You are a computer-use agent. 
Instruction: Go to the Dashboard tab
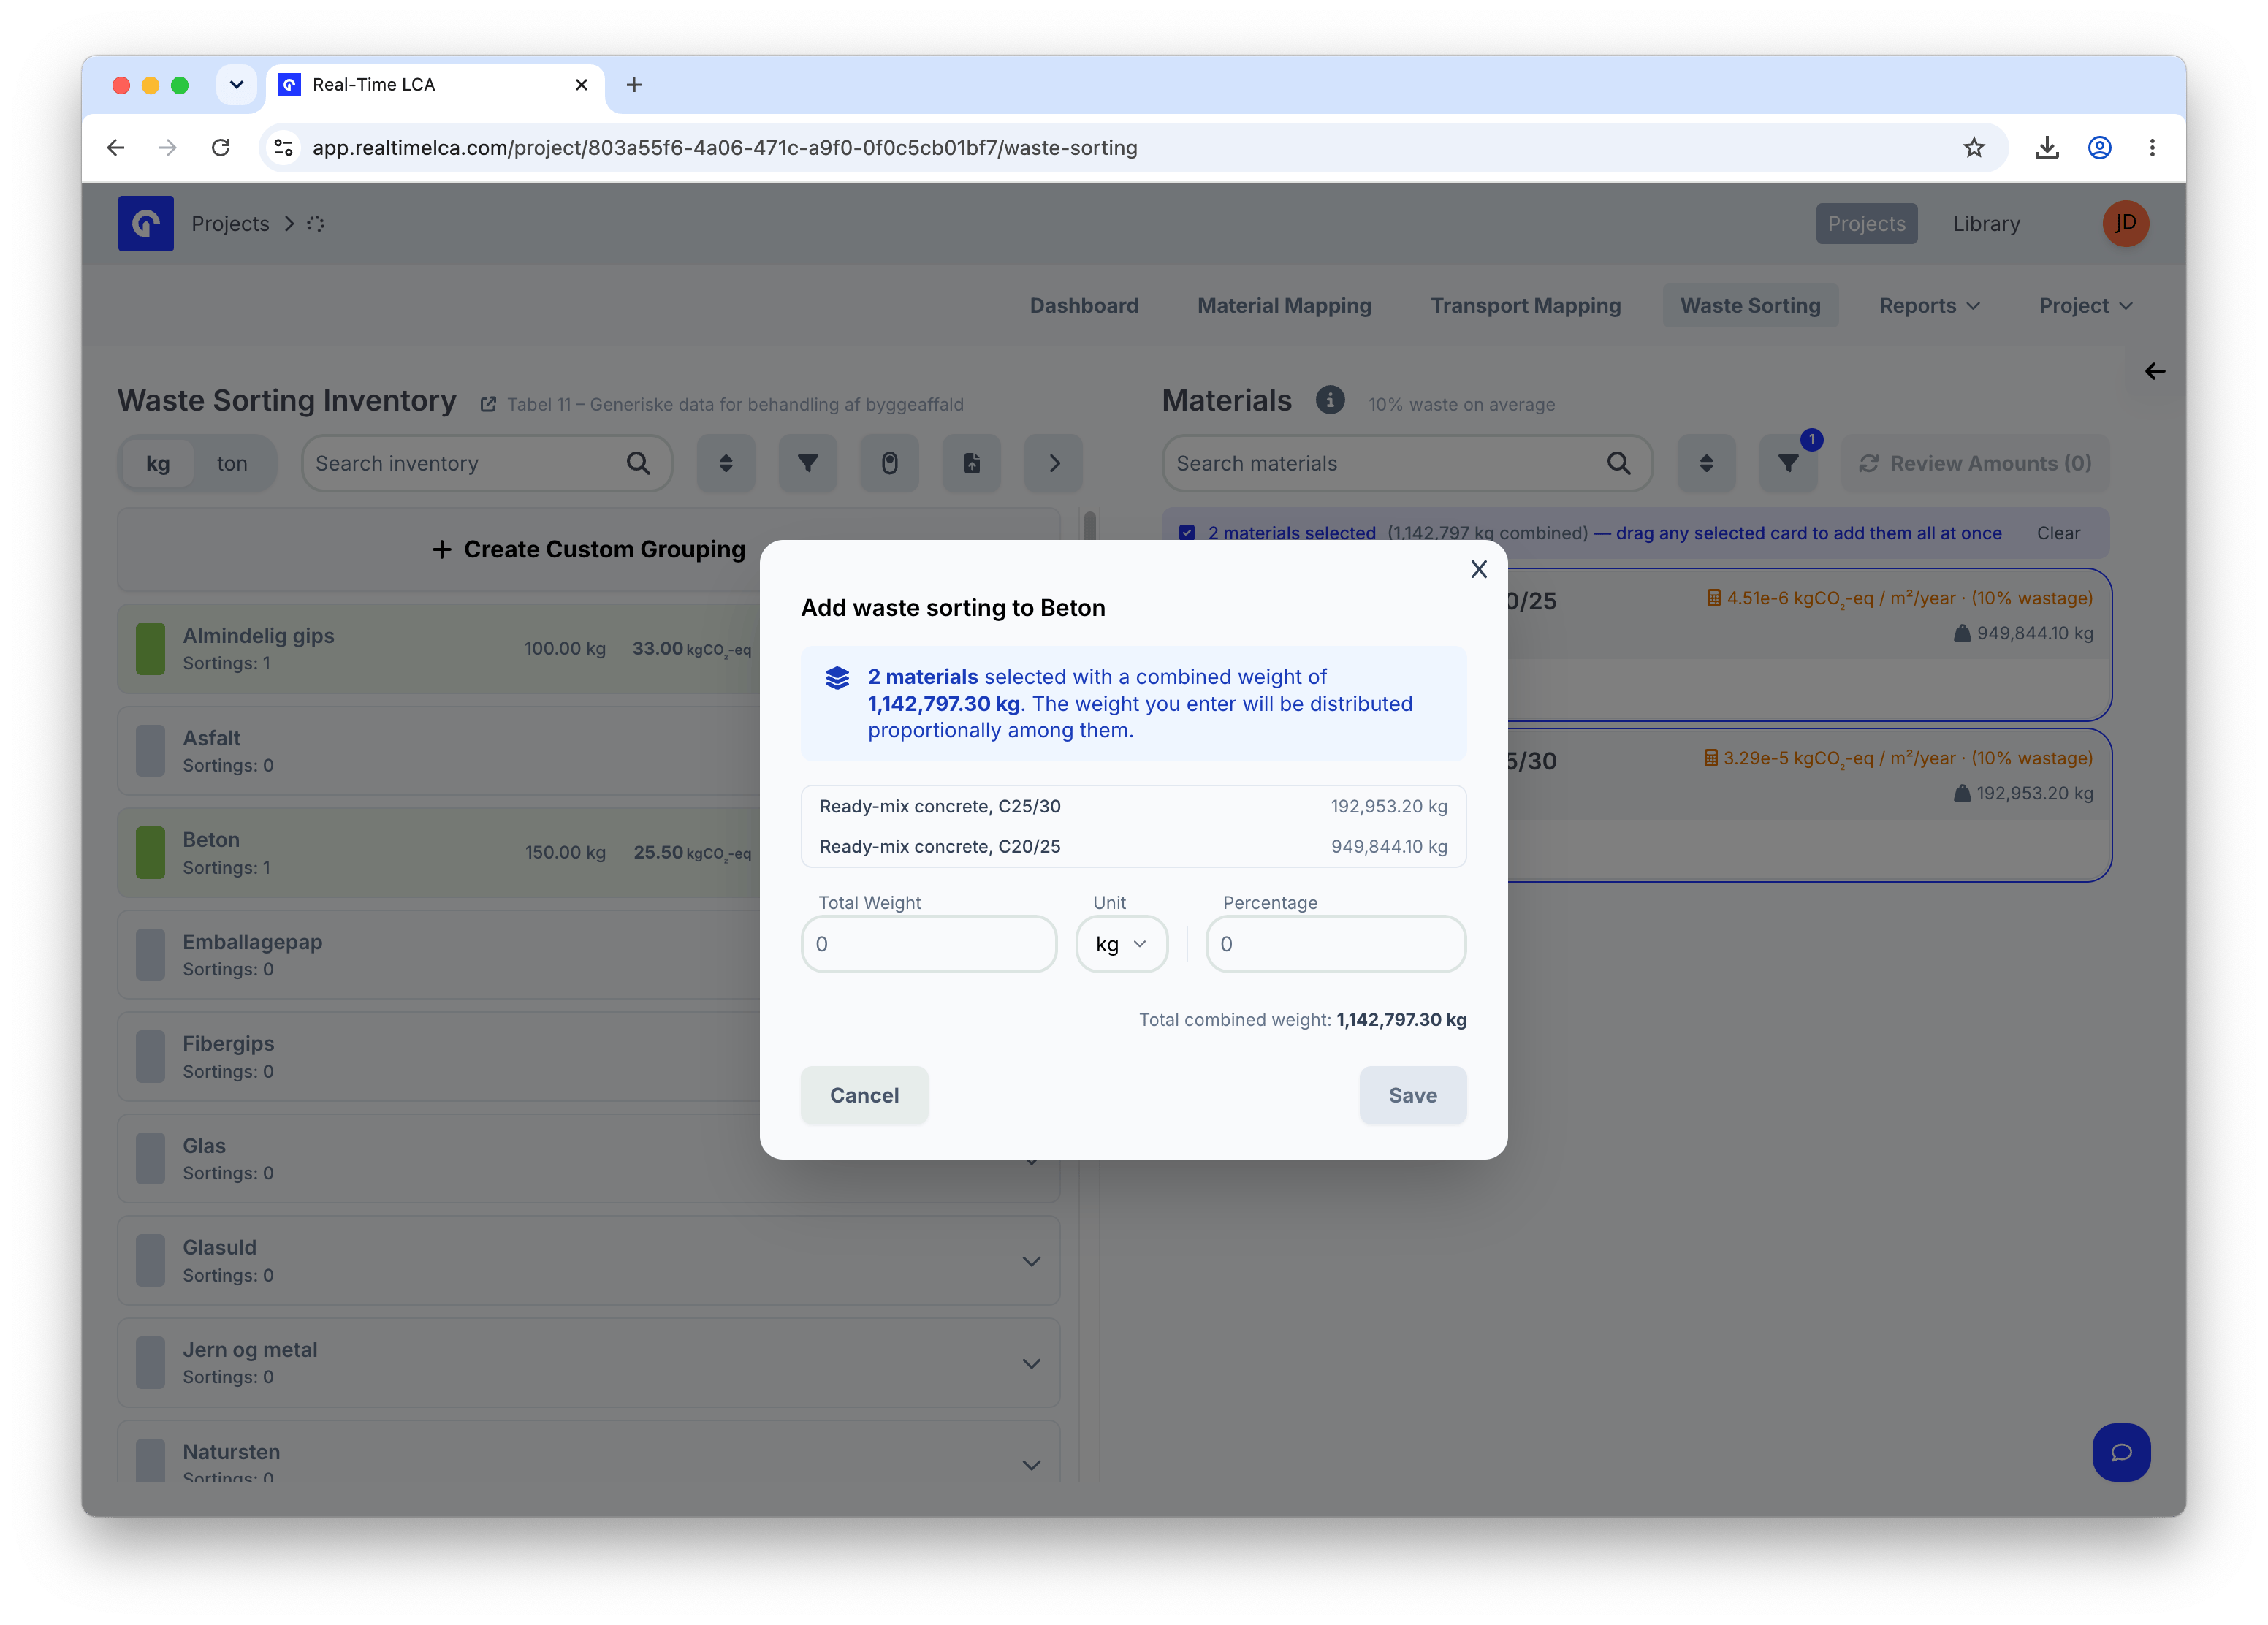click(x=1084, y=305)
